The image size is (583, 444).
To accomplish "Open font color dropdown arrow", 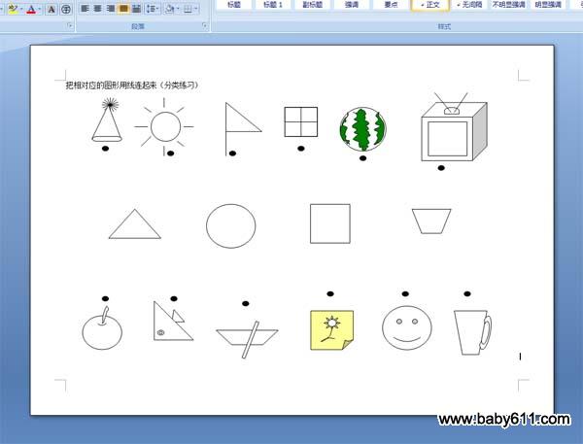I will click(39, 9).
